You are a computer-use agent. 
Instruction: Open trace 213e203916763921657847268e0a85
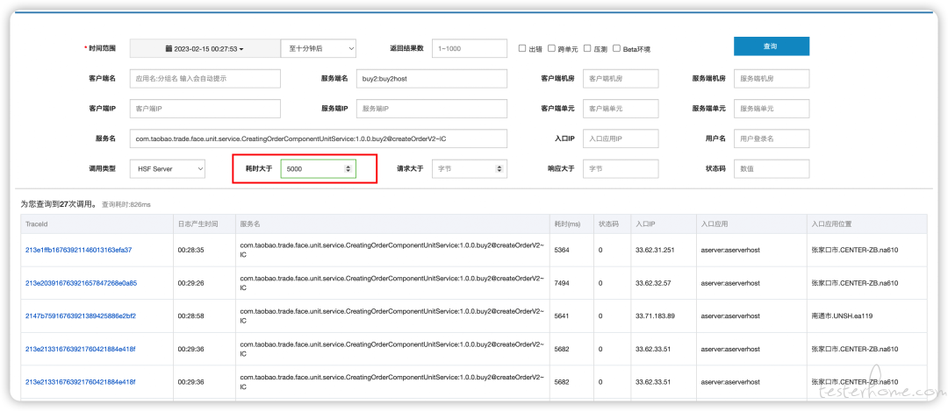tap(81, 283)
